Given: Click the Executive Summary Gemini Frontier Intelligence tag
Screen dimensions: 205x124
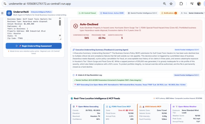Looking at the screenshot, I should [187, 50].
